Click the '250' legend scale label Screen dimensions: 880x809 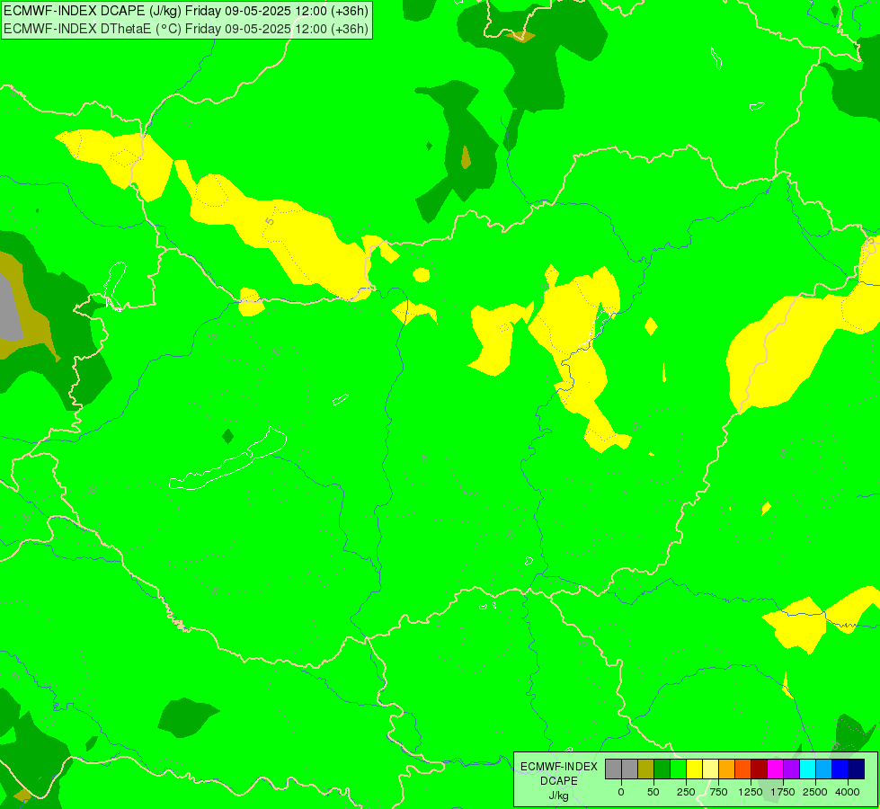[x=686, y=792]
